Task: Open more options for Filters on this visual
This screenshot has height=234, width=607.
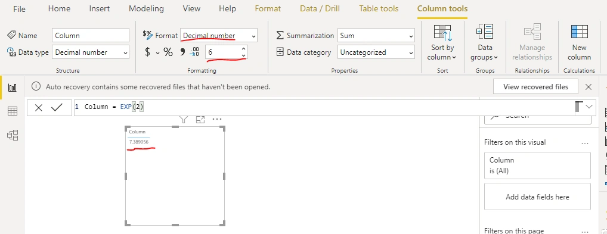Action: [x=584, y=143]
